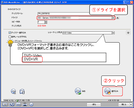Click the eject drive tray icon
This screenshot has height=108, width=134.
(118, 18)
